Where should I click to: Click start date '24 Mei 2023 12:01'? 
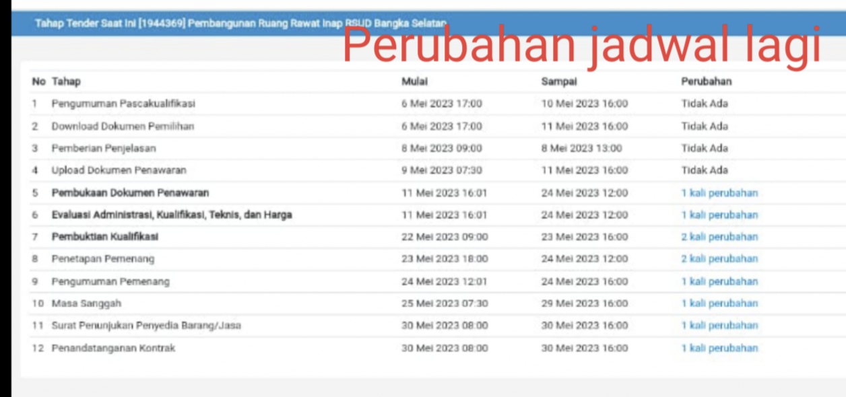point(445,282)
